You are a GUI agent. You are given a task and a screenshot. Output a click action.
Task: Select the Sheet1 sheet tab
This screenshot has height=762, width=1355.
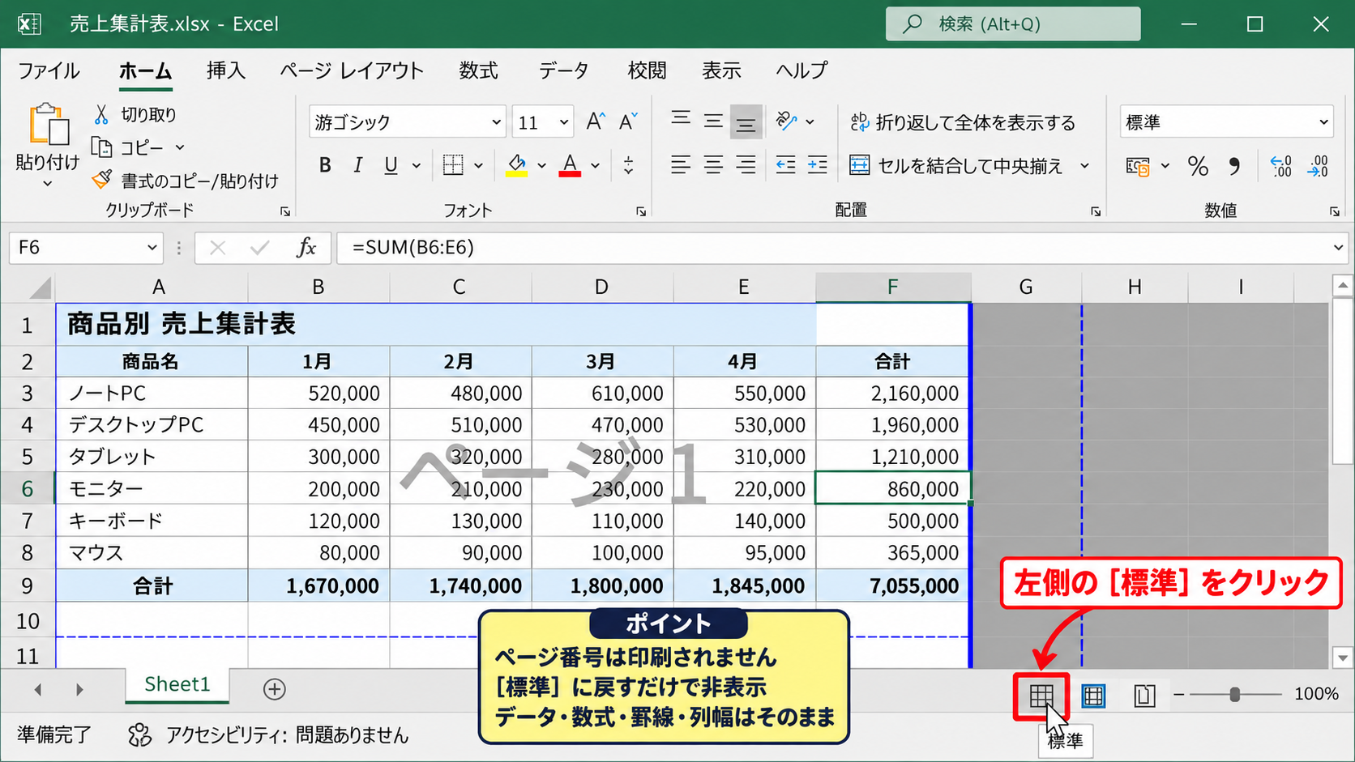point(177,684)
